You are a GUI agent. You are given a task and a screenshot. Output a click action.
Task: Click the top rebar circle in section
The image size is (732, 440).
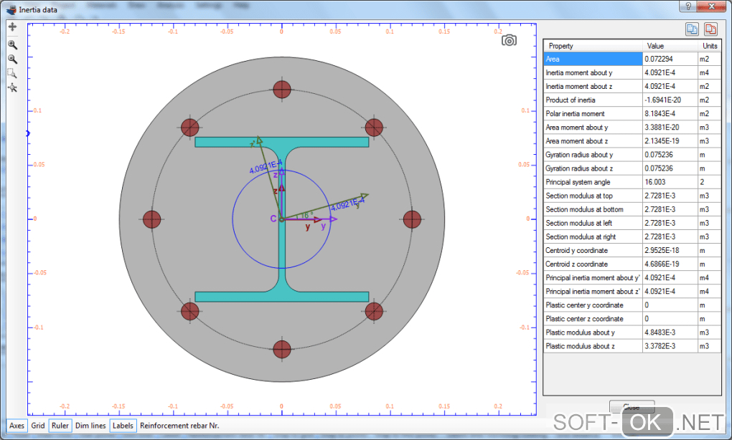point(282,89)
